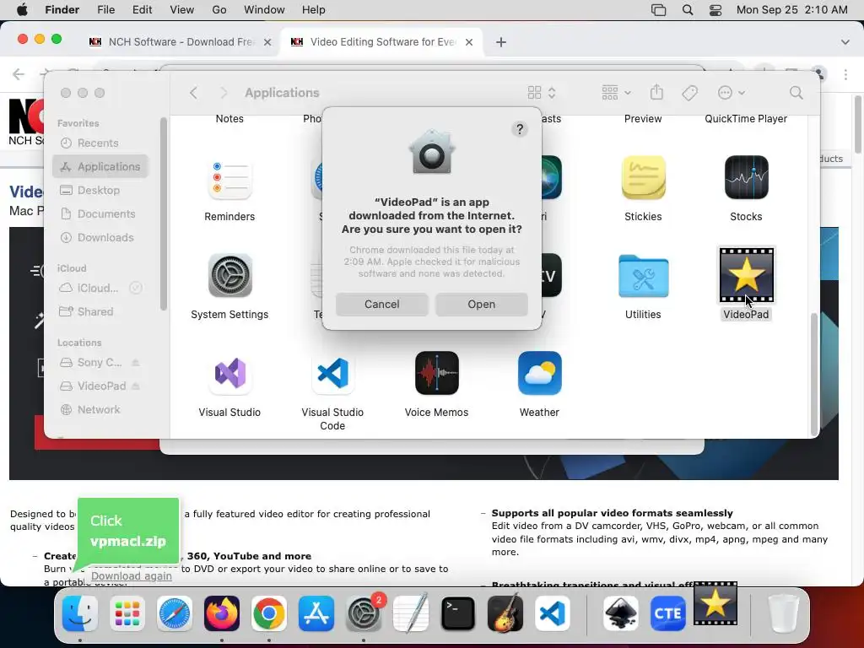Open Inkscape from the Dock
This screenshot has width=864, height=648.
point(621,613)
